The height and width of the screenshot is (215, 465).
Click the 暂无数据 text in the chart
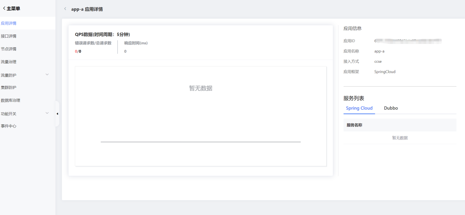(201, 88)
